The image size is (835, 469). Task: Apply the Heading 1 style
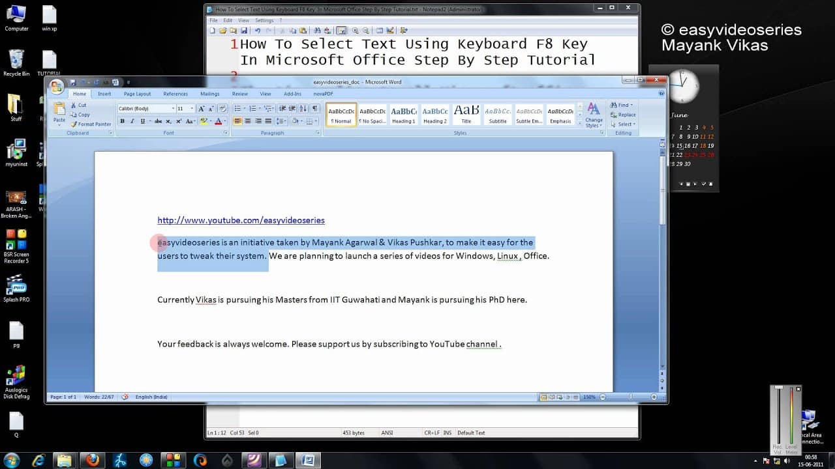[x=404, y=115]
